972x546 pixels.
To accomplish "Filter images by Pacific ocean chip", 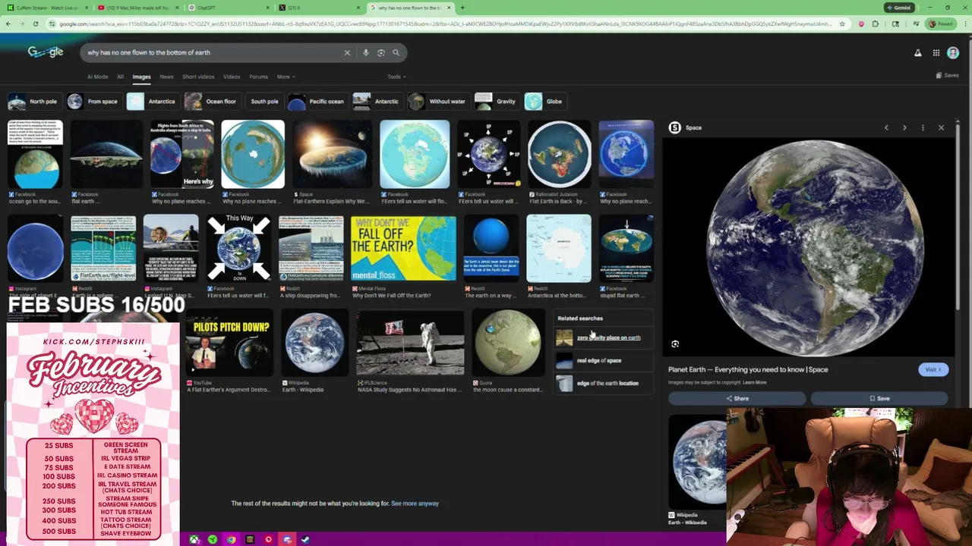I will click(x=317, y=102).
